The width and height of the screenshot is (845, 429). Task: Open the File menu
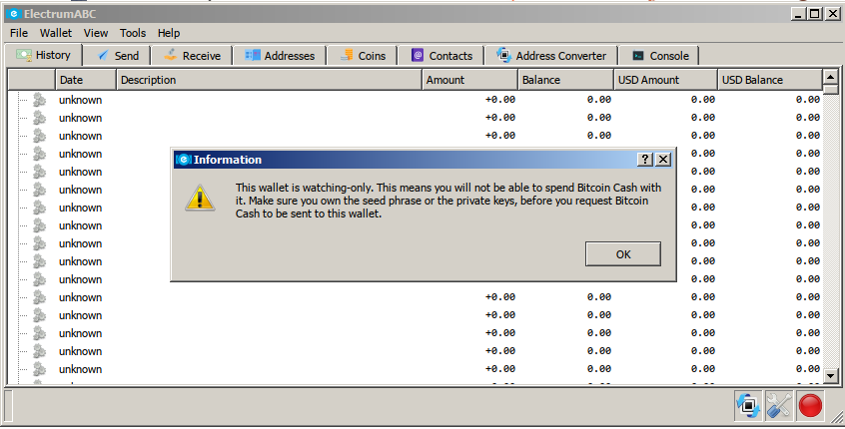19,33
